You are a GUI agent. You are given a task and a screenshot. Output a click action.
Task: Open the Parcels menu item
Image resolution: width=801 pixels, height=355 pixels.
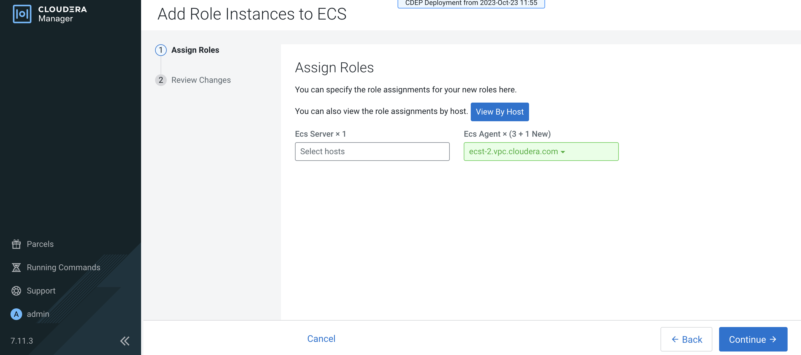[x=40, y=244]
